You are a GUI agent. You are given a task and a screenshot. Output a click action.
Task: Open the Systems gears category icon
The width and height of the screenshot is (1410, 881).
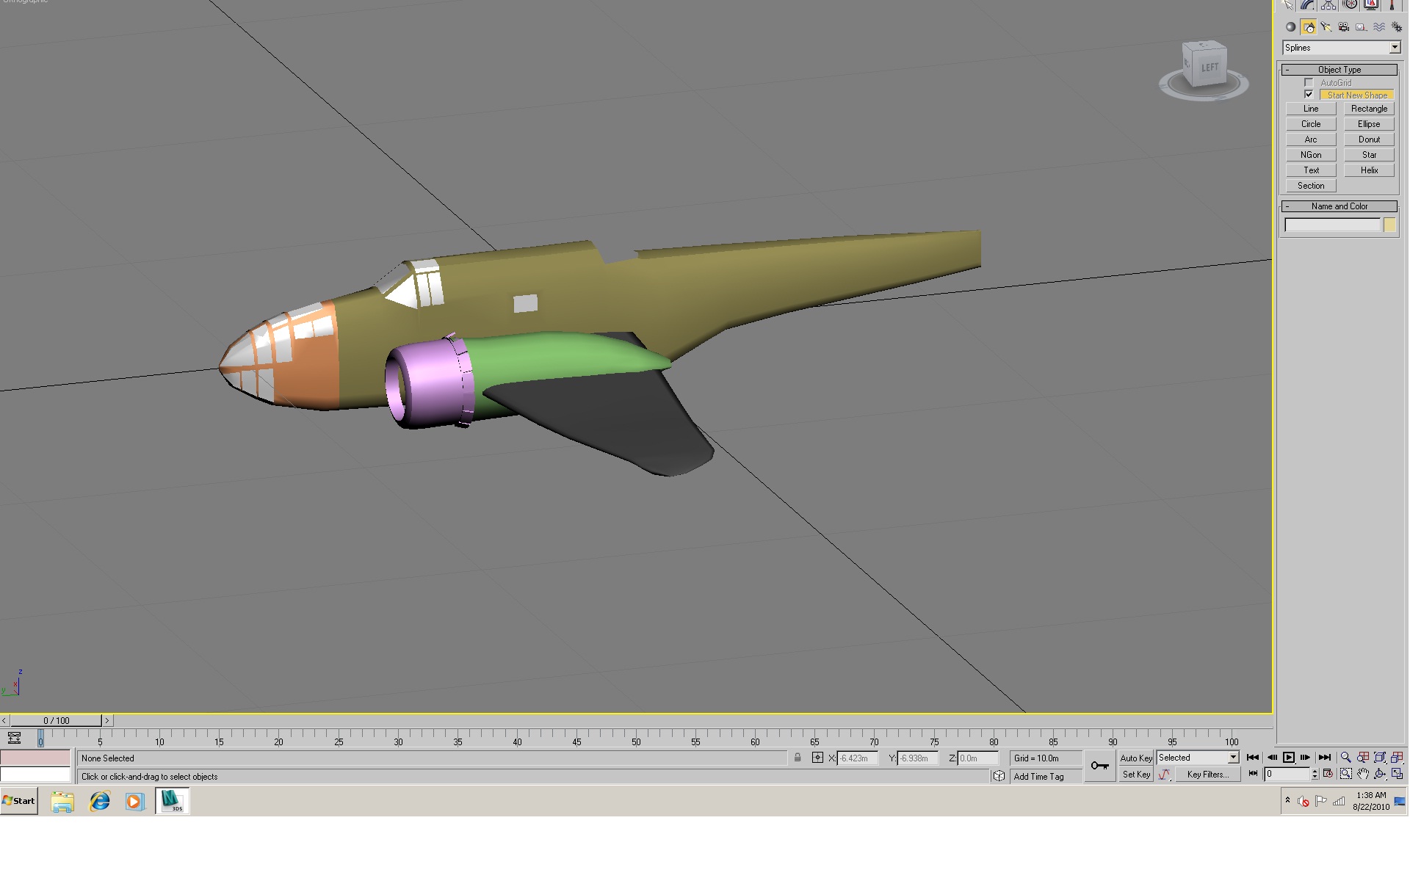click(1397, 27)
